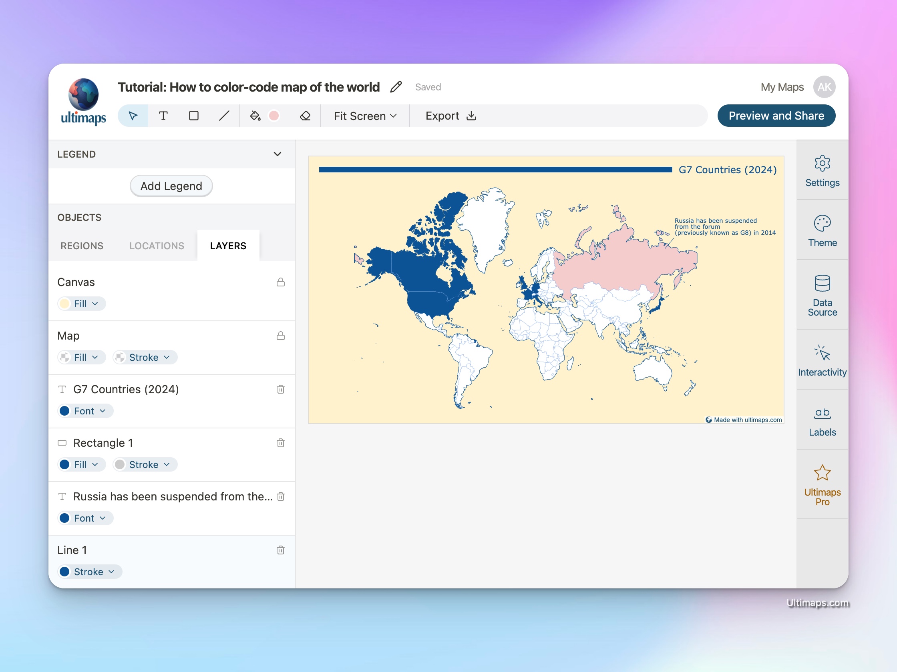The width and height of the screenshot is (897, 672).
Task: Open the Theme panel in the sidebar
Action: coord(823,231)
